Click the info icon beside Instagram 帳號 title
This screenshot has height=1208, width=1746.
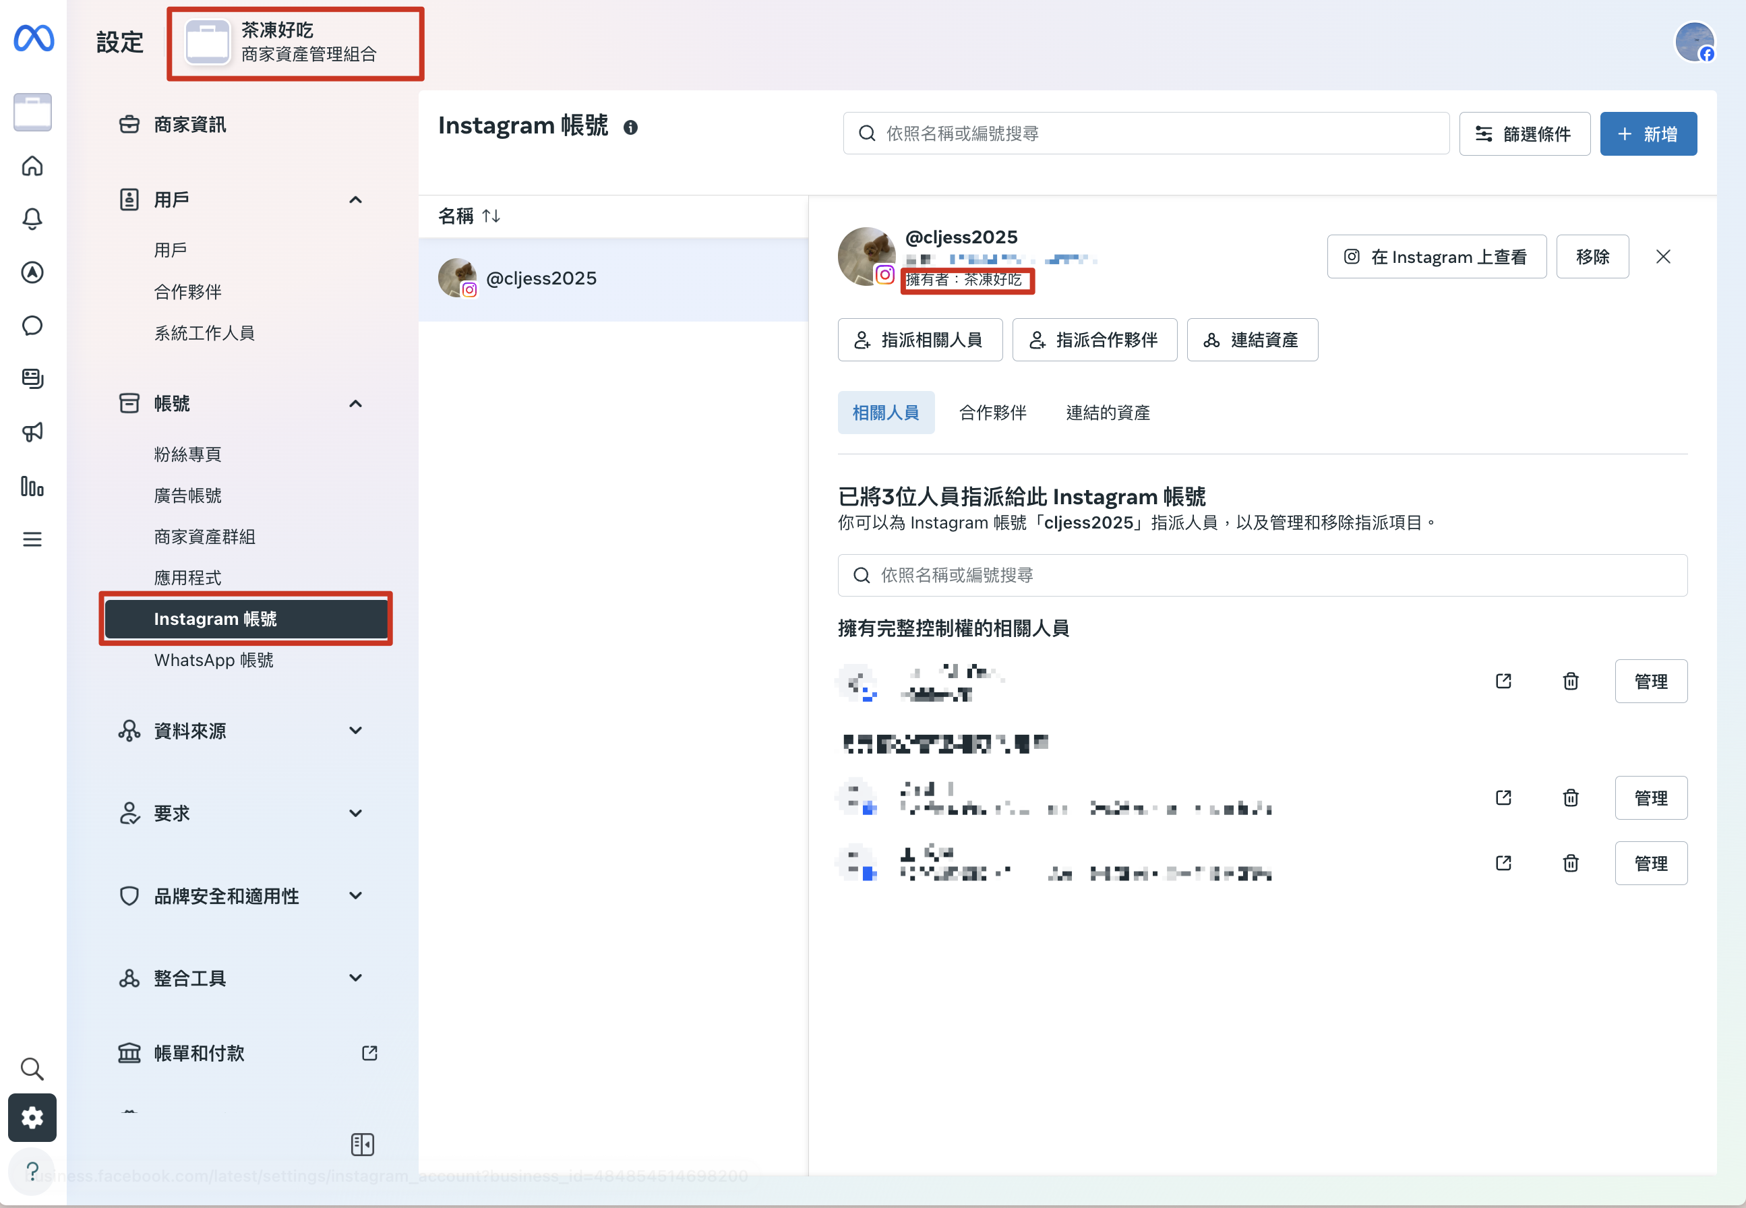click(x=630, y=127)
